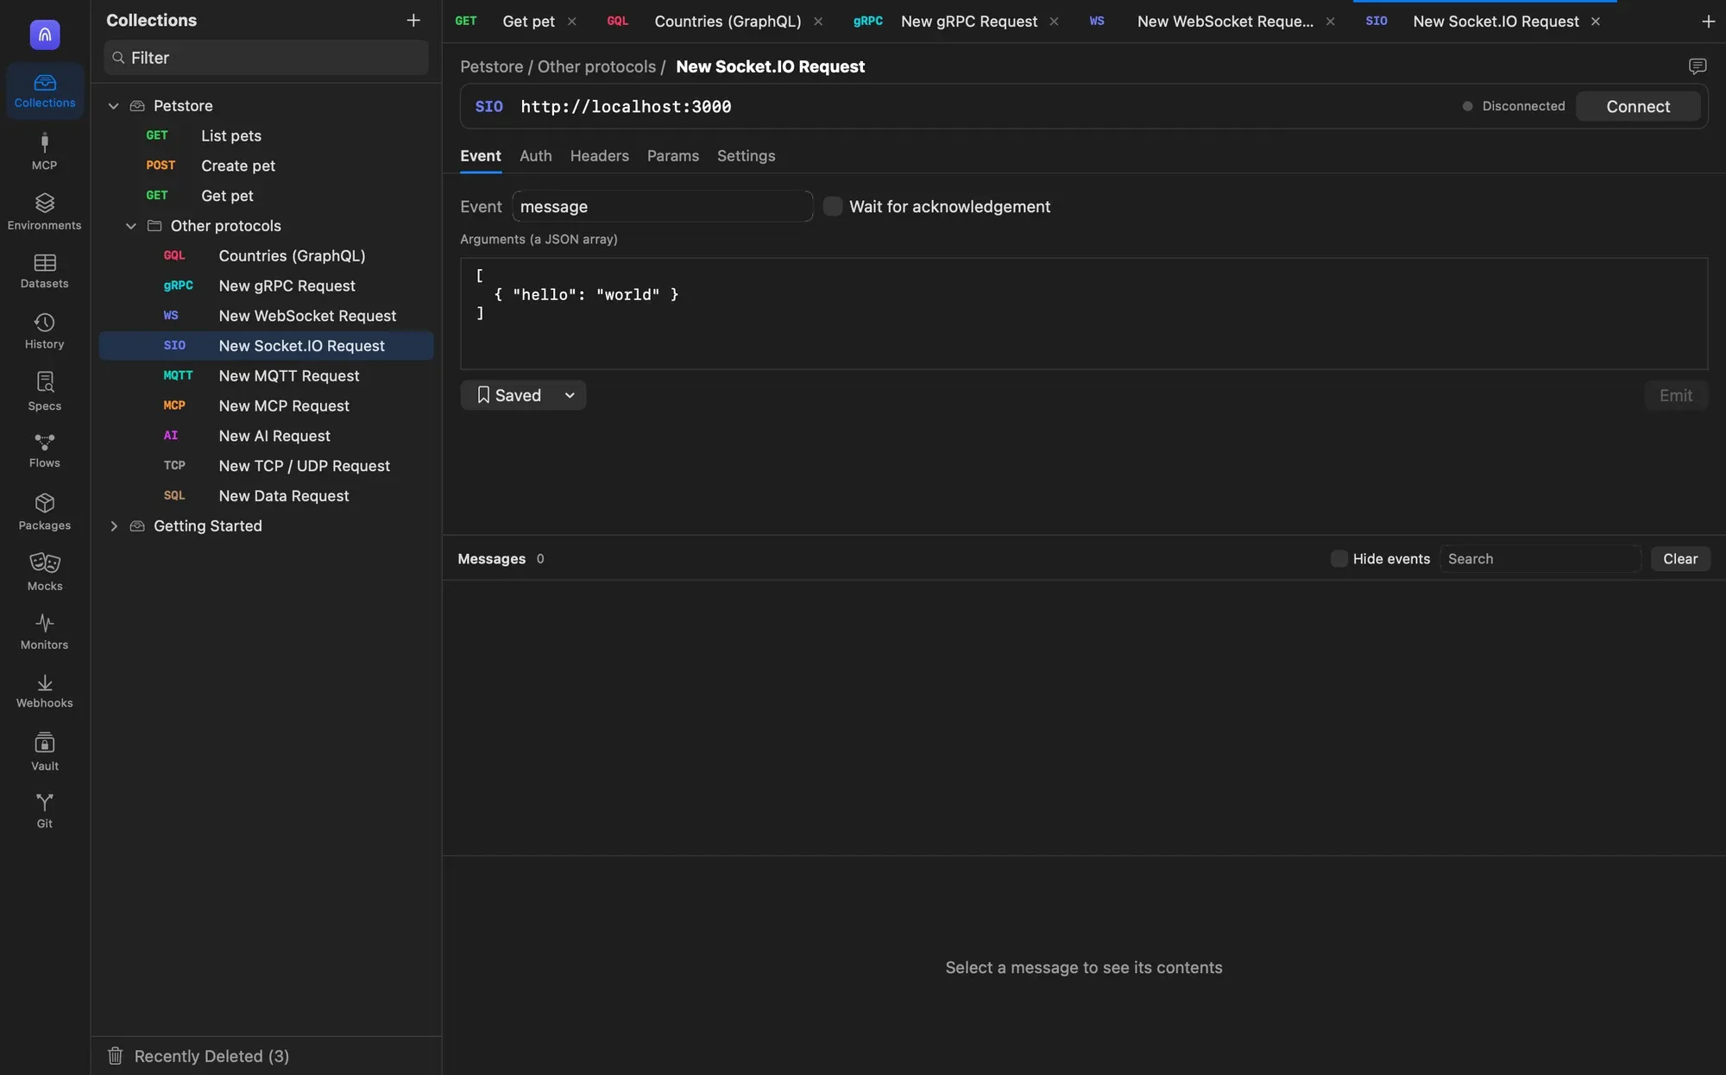Close the Countries (GraphQL) tab
This screenshot has width=1726, height=1075.
coord(818,22)
